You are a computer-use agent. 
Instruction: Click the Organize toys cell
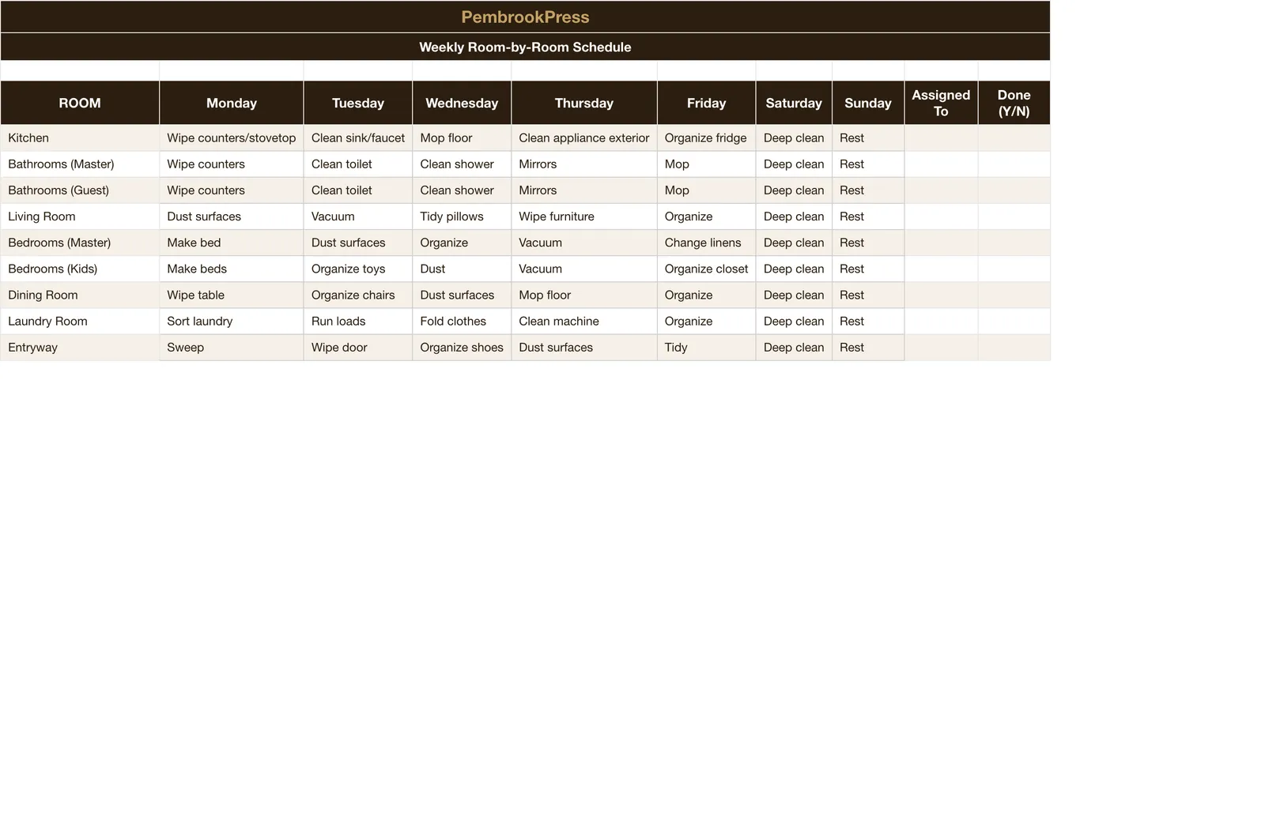coord(358,268)
